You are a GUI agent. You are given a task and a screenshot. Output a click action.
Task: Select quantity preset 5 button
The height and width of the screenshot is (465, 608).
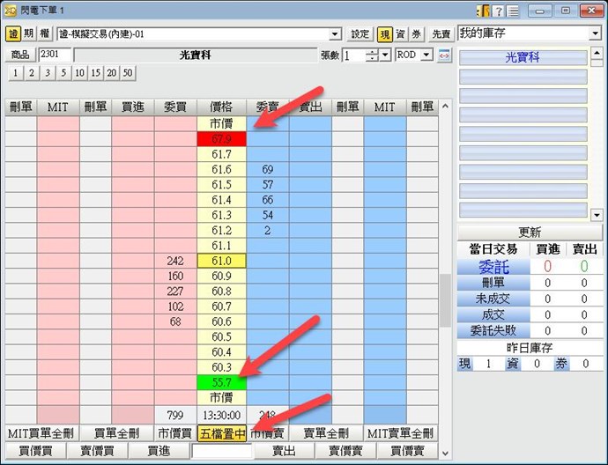63,72
